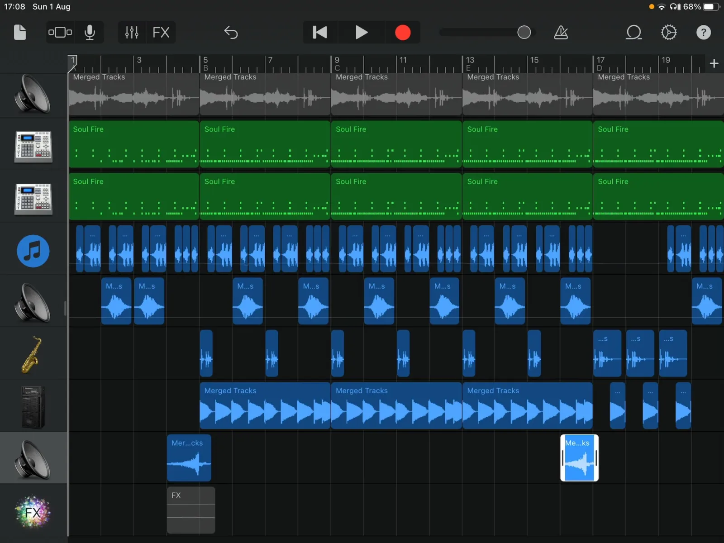Open the My Songs browser document icon
Viewport: 724px width, 543px height.
pos(20,33)
